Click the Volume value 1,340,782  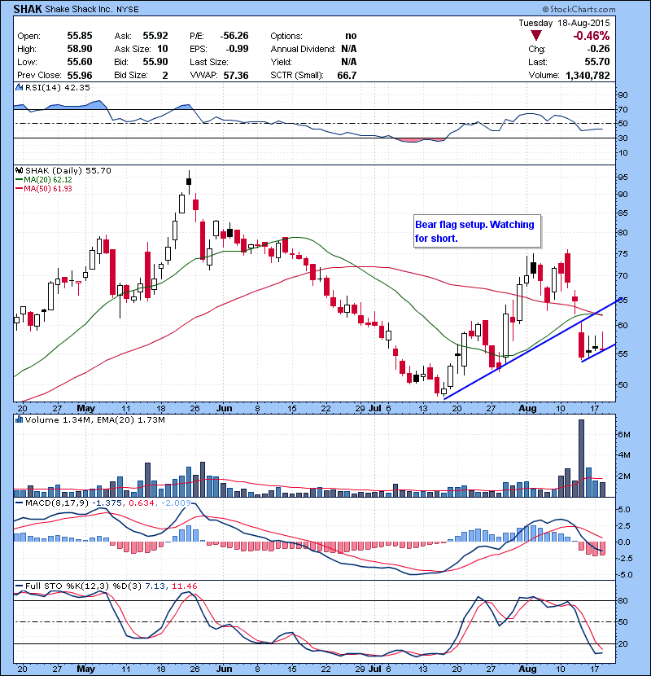click(x=588, y=76)
